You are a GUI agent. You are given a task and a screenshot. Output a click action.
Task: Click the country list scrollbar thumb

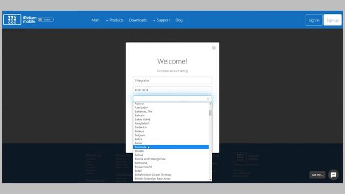point(210,113)
